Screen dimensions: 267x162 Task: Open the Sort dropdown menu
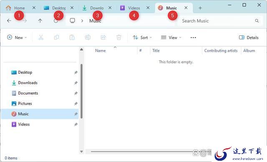(x=142, y=37)
